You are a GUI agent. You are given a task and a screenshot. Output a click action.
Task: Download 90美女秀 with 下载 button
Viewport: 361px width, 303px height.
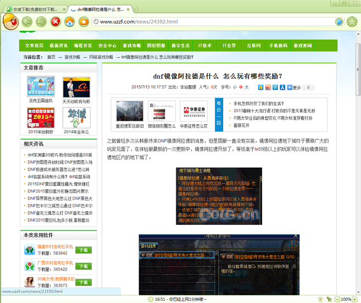pyautogui.click(x=84, y=282)
